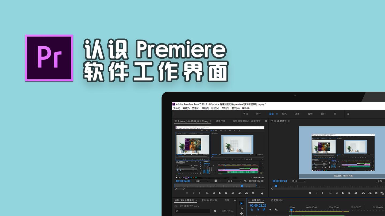Open the 帮助(H) menu
The image size is (385, 216).
(246, 108)
